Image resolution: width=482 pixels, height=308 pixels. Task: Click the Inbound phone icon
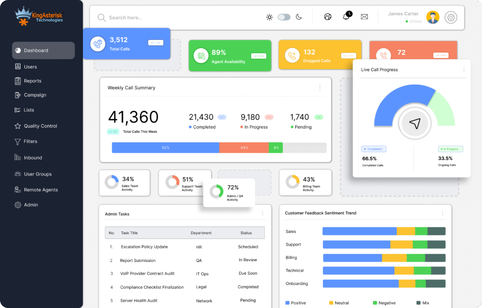[x=18, y=157]
